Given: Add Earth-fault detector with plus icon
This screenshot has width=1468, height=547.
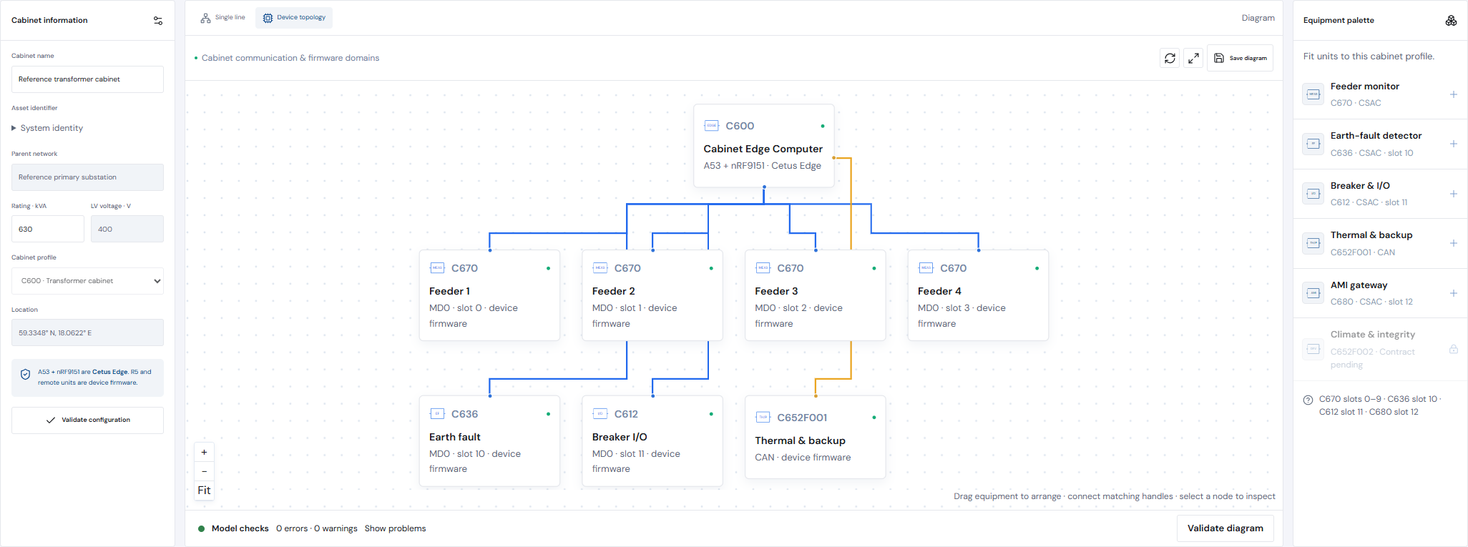Looking at the screenshot, I should point(1454,144).
